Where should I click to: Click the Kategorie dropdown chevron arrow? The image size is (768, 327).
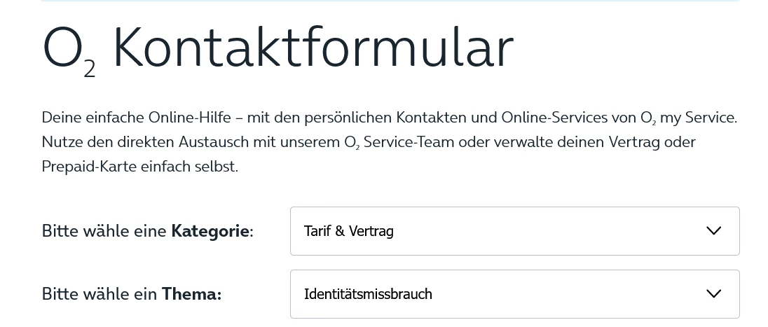[713, 231]
